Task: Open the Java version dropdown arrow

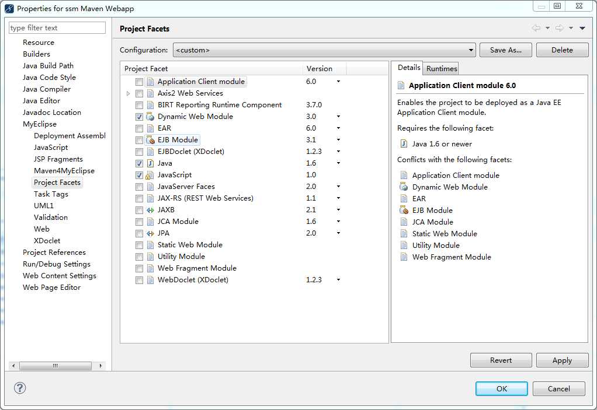Action: click(338, 163)
